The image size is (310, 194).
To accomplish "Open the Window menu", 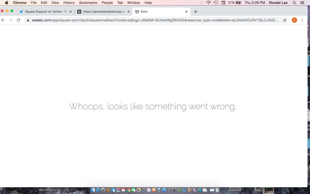I will coord(134,3).
